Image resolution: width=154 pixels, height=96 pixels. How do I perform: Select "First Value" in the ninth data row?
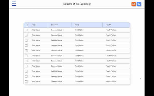[x=36, y=71]
